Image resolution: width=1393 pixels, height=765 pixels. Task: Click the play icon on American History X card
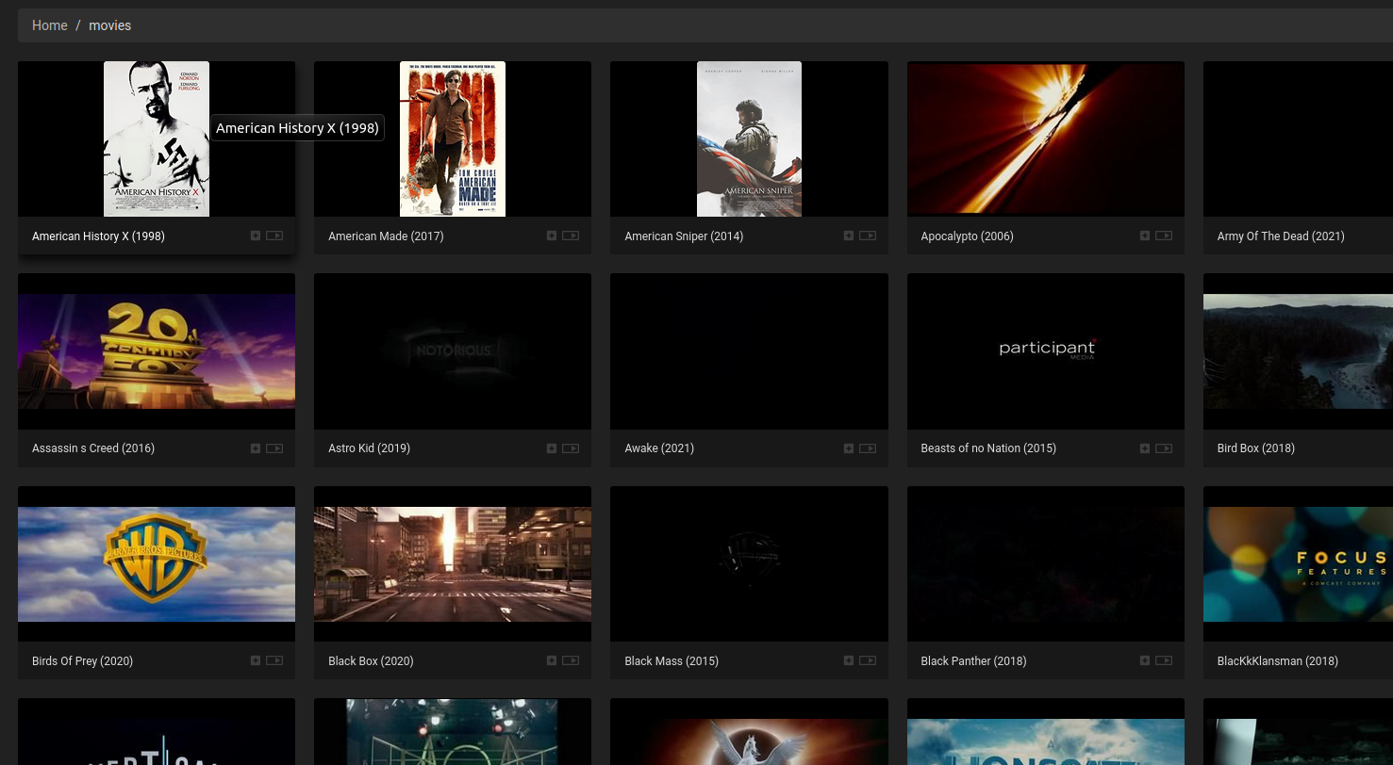(274, 236)
